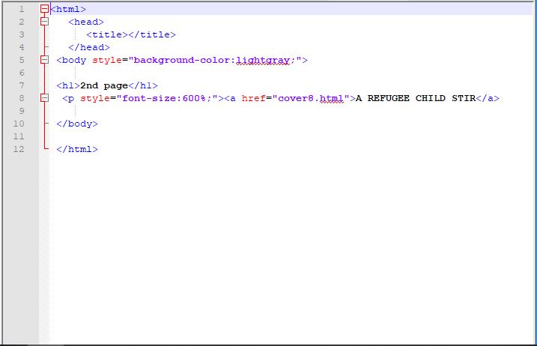
Task: Click the closing anchor tag on line 8
Action: (x=488, y=98)
